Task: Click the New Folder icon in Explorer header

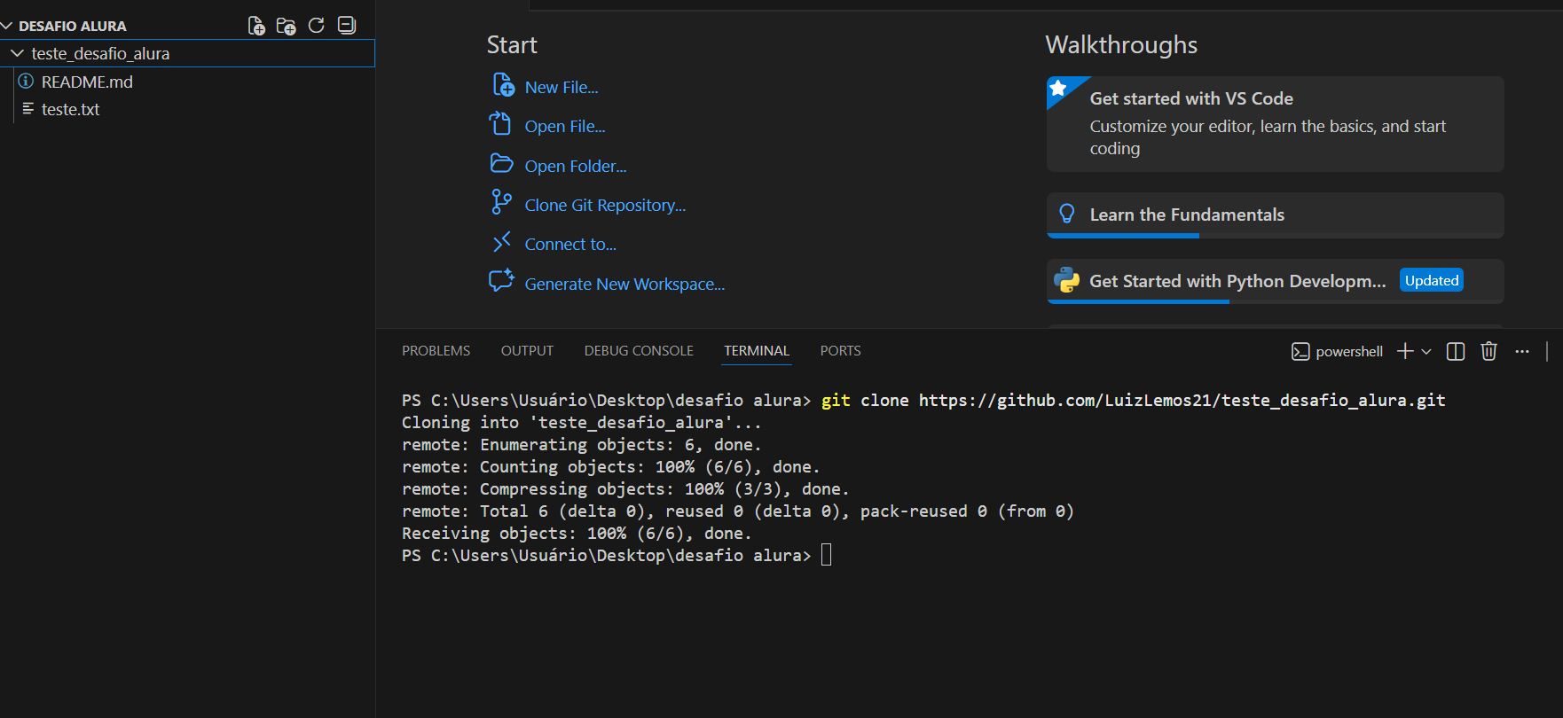Action: [x=286, y=26]
